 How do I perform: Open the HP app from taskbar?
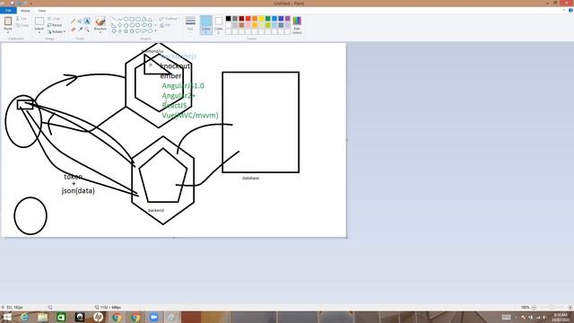click(x=98, y=317)
